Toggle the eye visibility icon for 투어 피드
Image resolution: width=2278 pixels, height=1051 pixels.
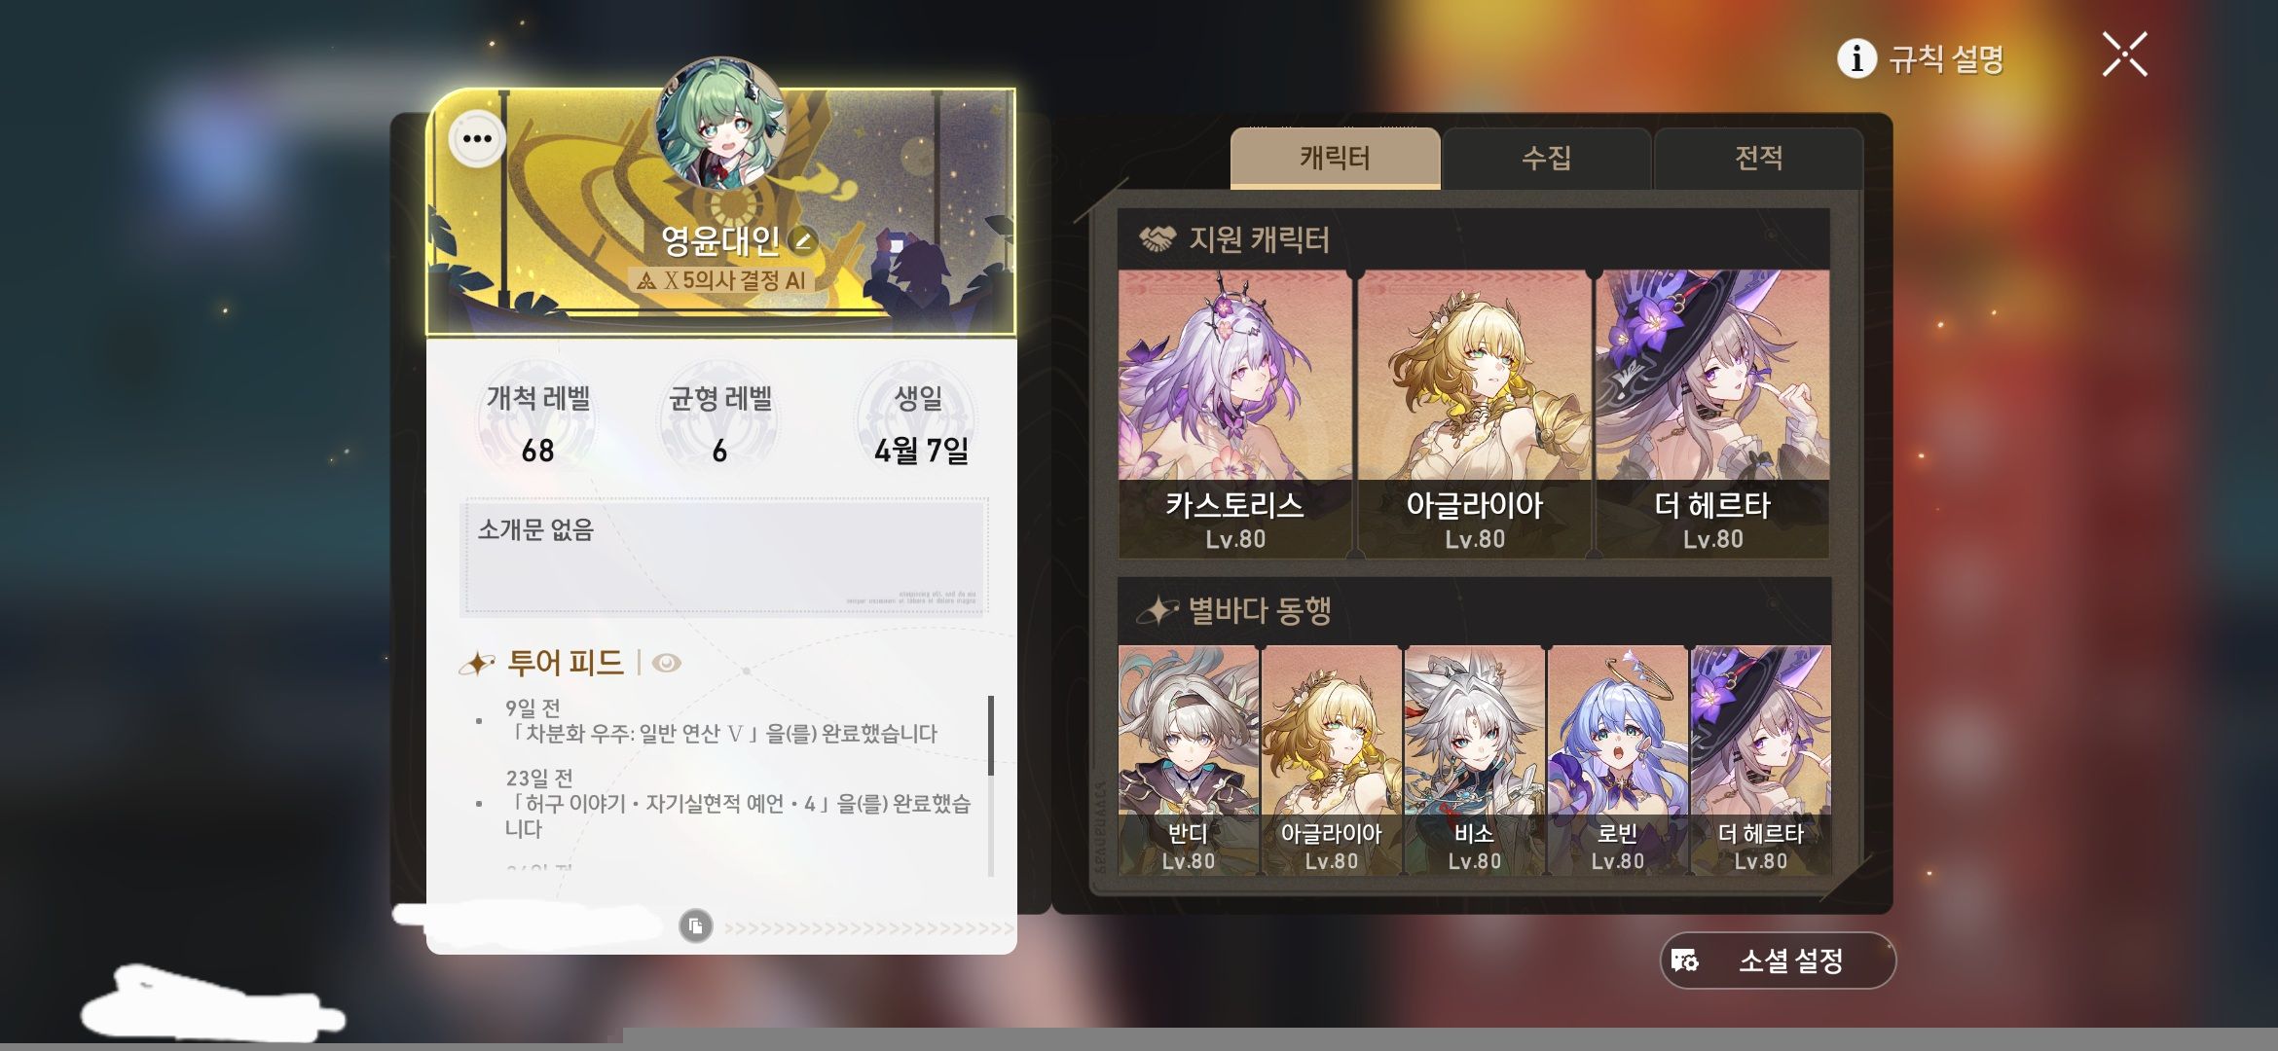[666, 663]
